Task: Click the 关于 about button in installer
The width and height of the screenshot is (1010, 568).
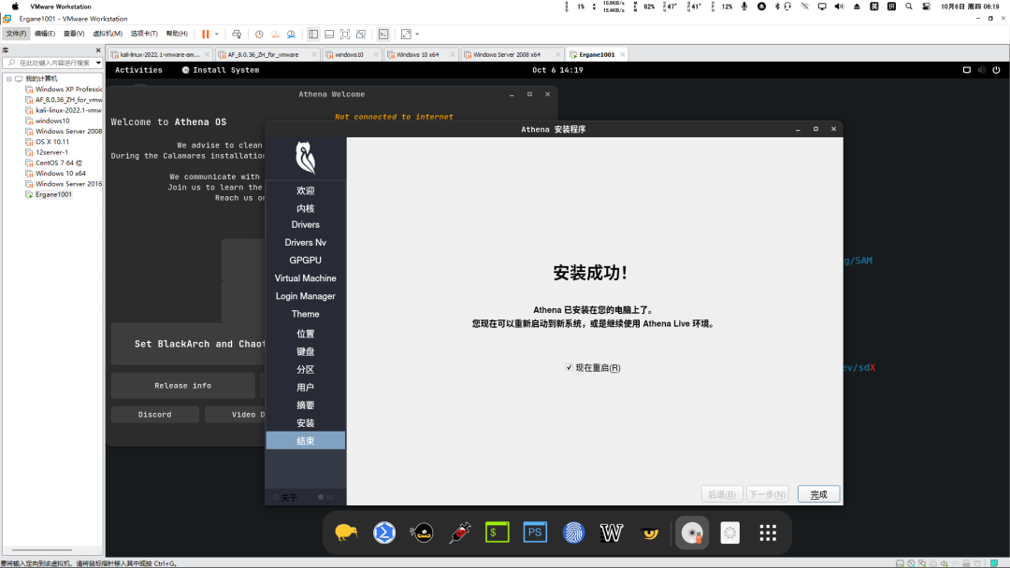Action: [x=285, y=497]
